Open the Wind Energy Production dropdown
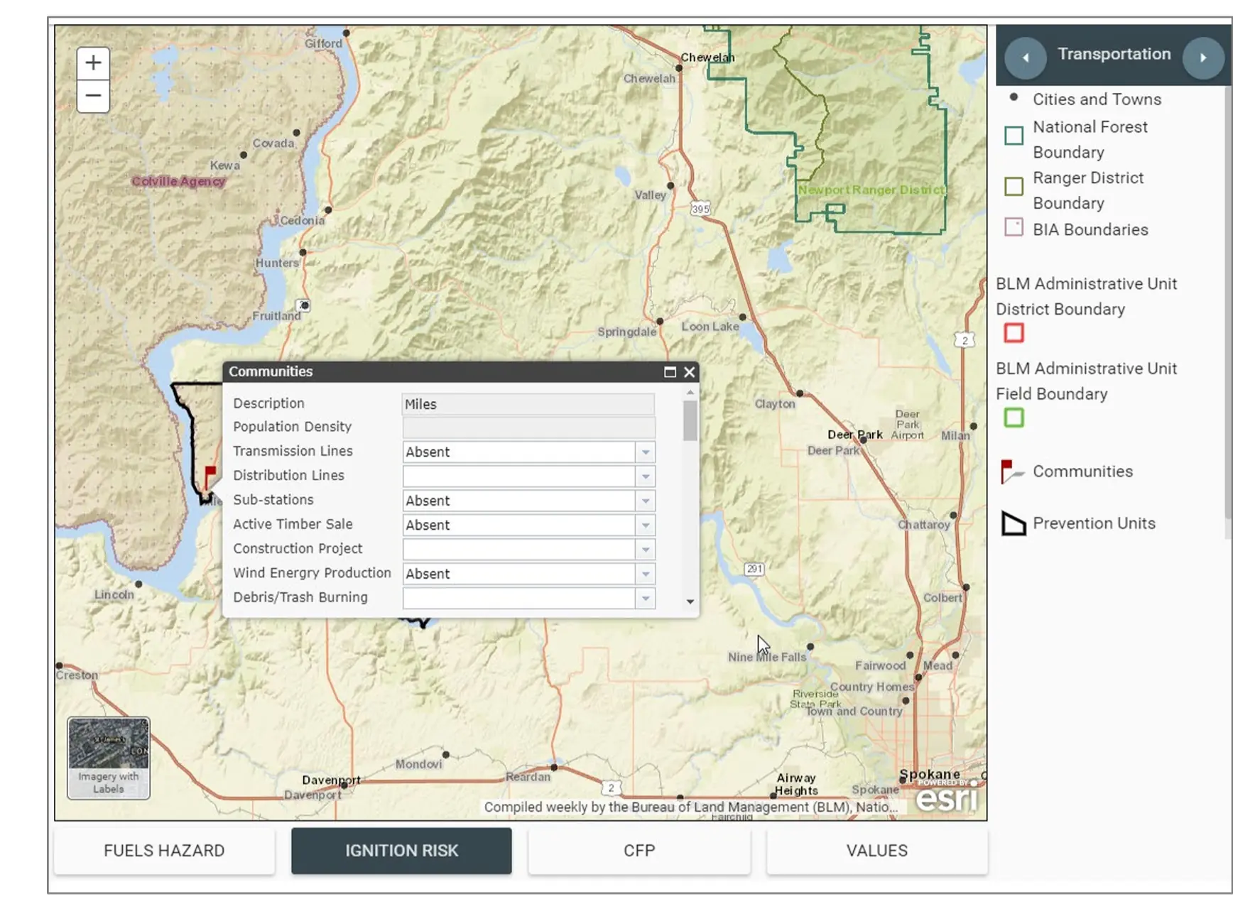This screenshot has height=899, width=1233. (x=644, y=574)
